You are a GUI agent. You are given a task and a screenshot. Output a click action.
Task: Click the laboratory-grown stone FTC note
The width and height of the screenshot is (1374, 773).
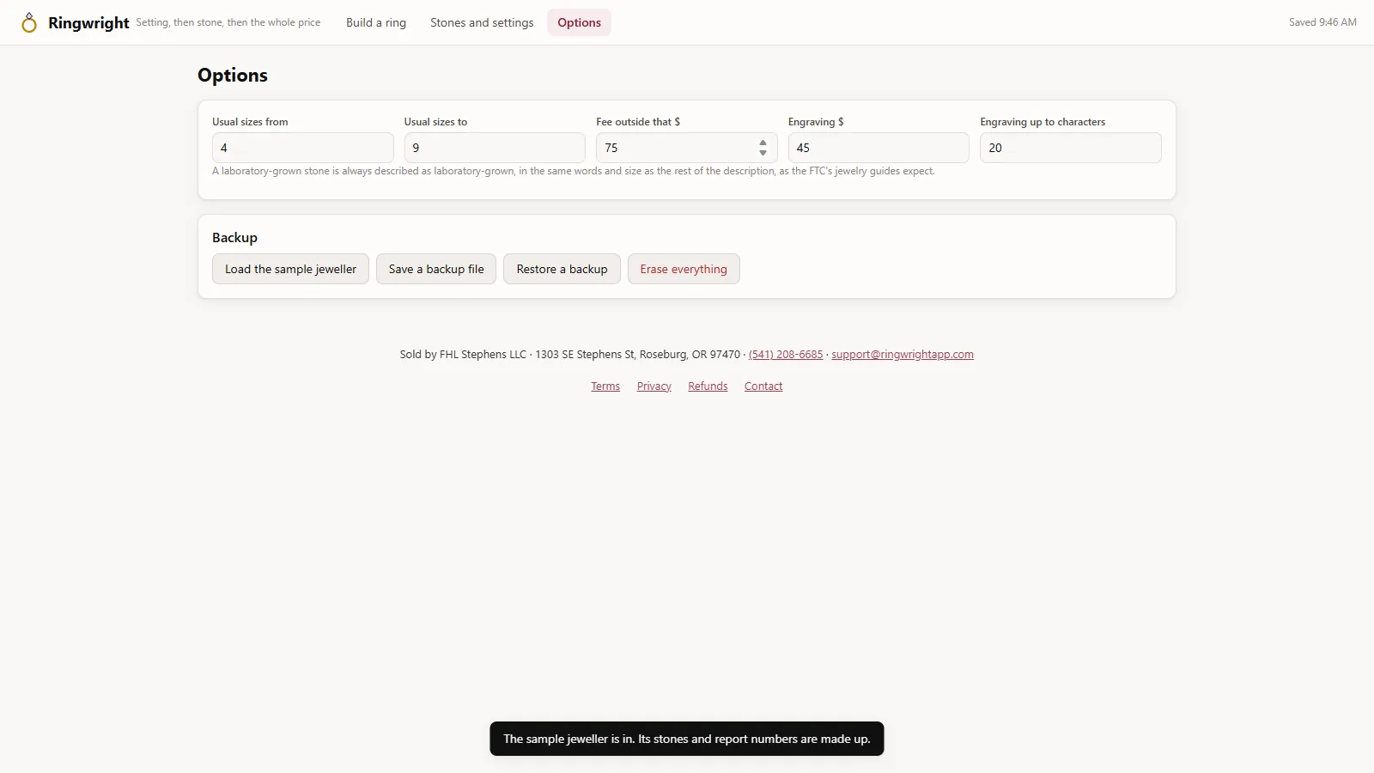tap(574, 171)
